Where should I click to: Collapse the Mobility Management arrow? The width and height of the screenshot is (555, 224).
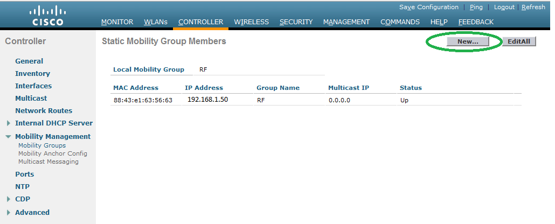tap(9, 137)
